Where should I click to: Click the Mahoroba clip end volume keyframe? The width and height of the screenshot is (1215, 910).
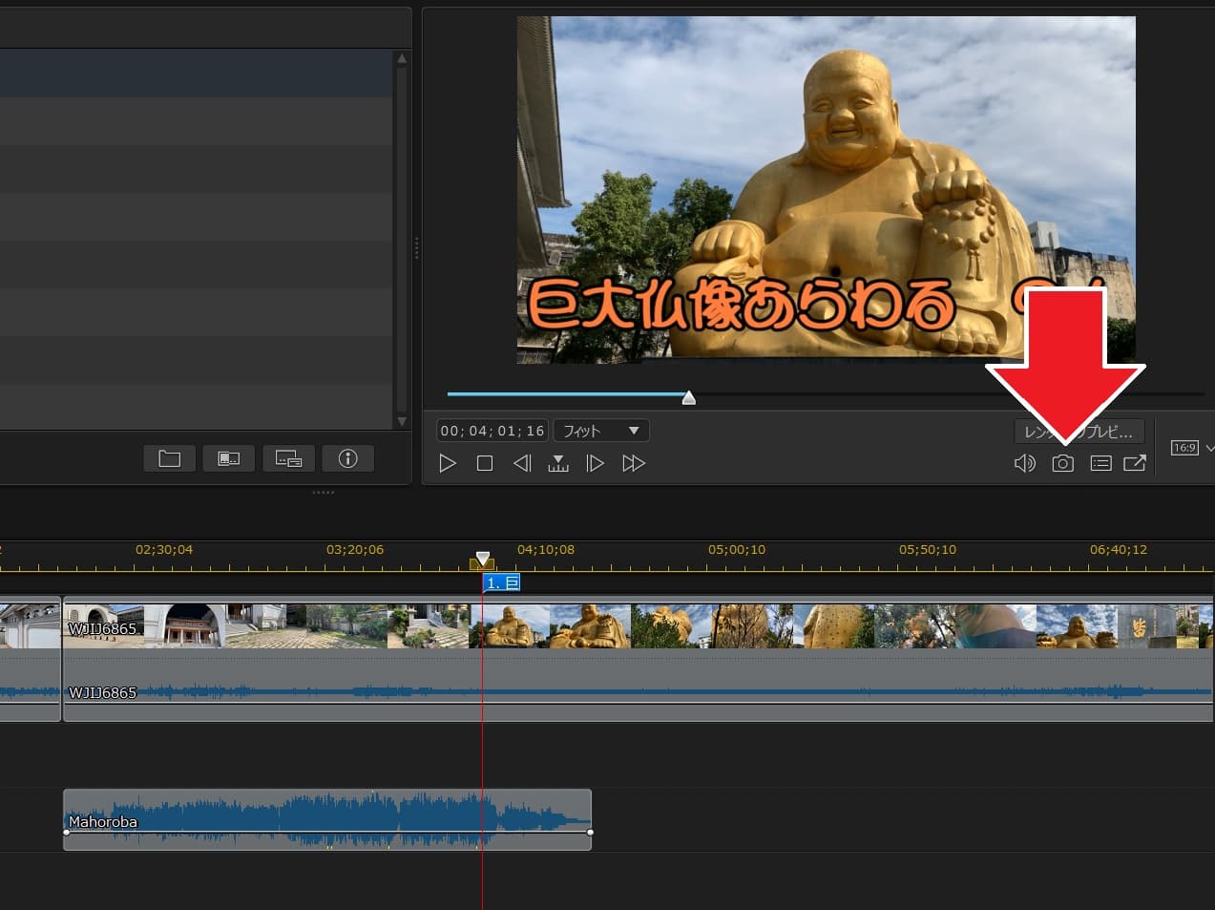coord(590,832)
